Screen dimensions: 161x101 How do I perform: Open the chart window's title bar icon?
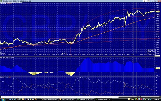1,1
